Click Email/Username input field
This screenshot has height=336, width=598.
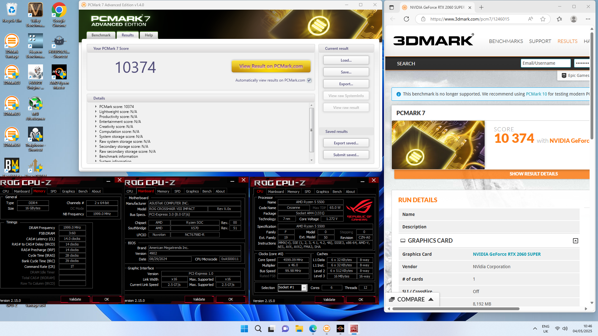(x=546, y=63)
